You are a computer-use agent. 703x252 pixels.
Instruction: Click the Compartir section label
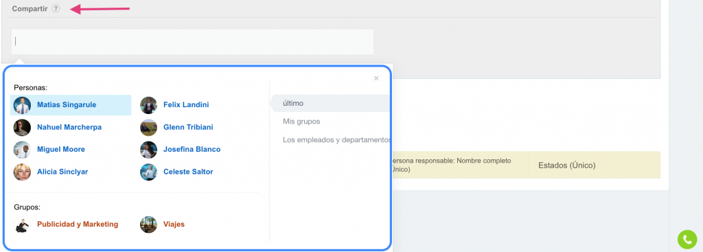point(30,8)
